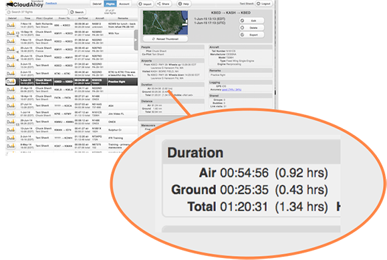Collapse the flight list panel arrow
Image resolution: width=387 pixels, height=260 pixels.
pos(136,40)
